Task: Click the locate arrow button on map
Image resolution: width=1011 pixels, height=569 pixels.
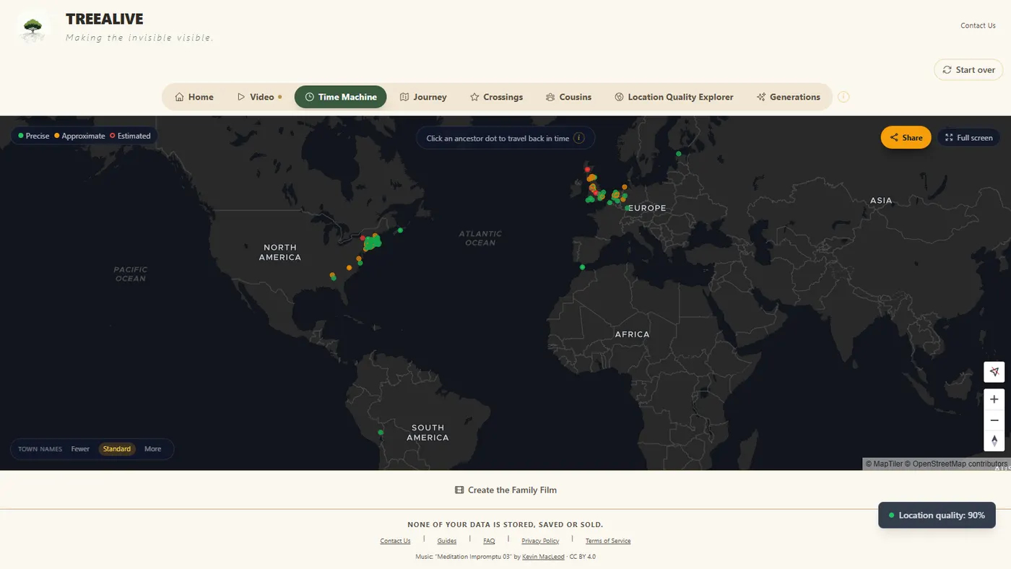Action: point(994,372)
